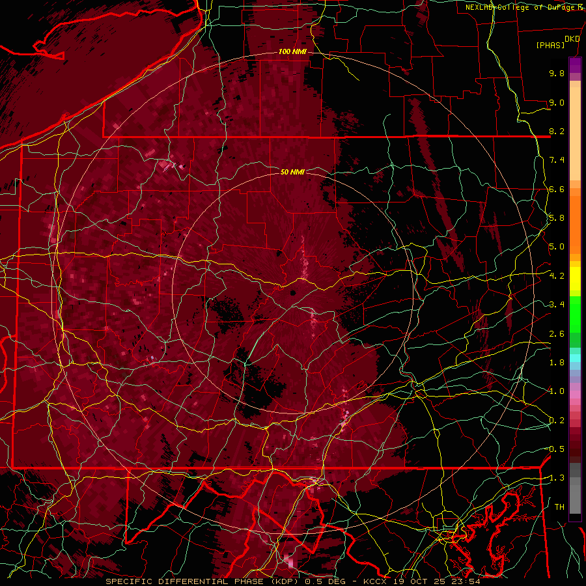Screen dimensions: 586x586
Task: Click the KCCX radar site identifier
Action: 375,581
